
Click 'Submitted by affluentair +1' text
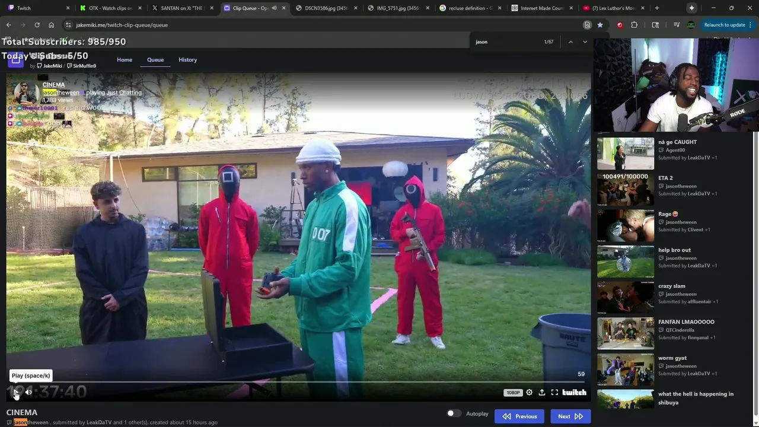(x=688, y=302)
